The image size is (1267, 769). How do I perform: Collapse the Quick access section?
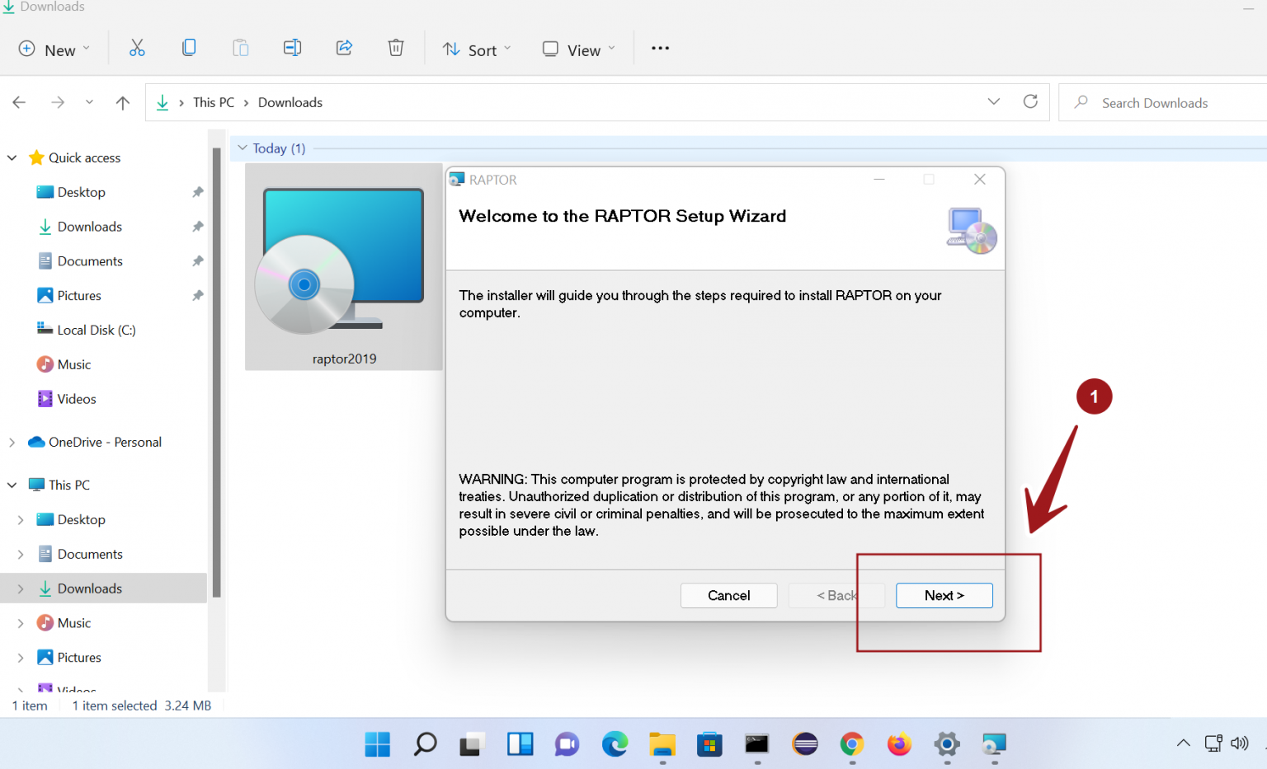pos(12,157)
